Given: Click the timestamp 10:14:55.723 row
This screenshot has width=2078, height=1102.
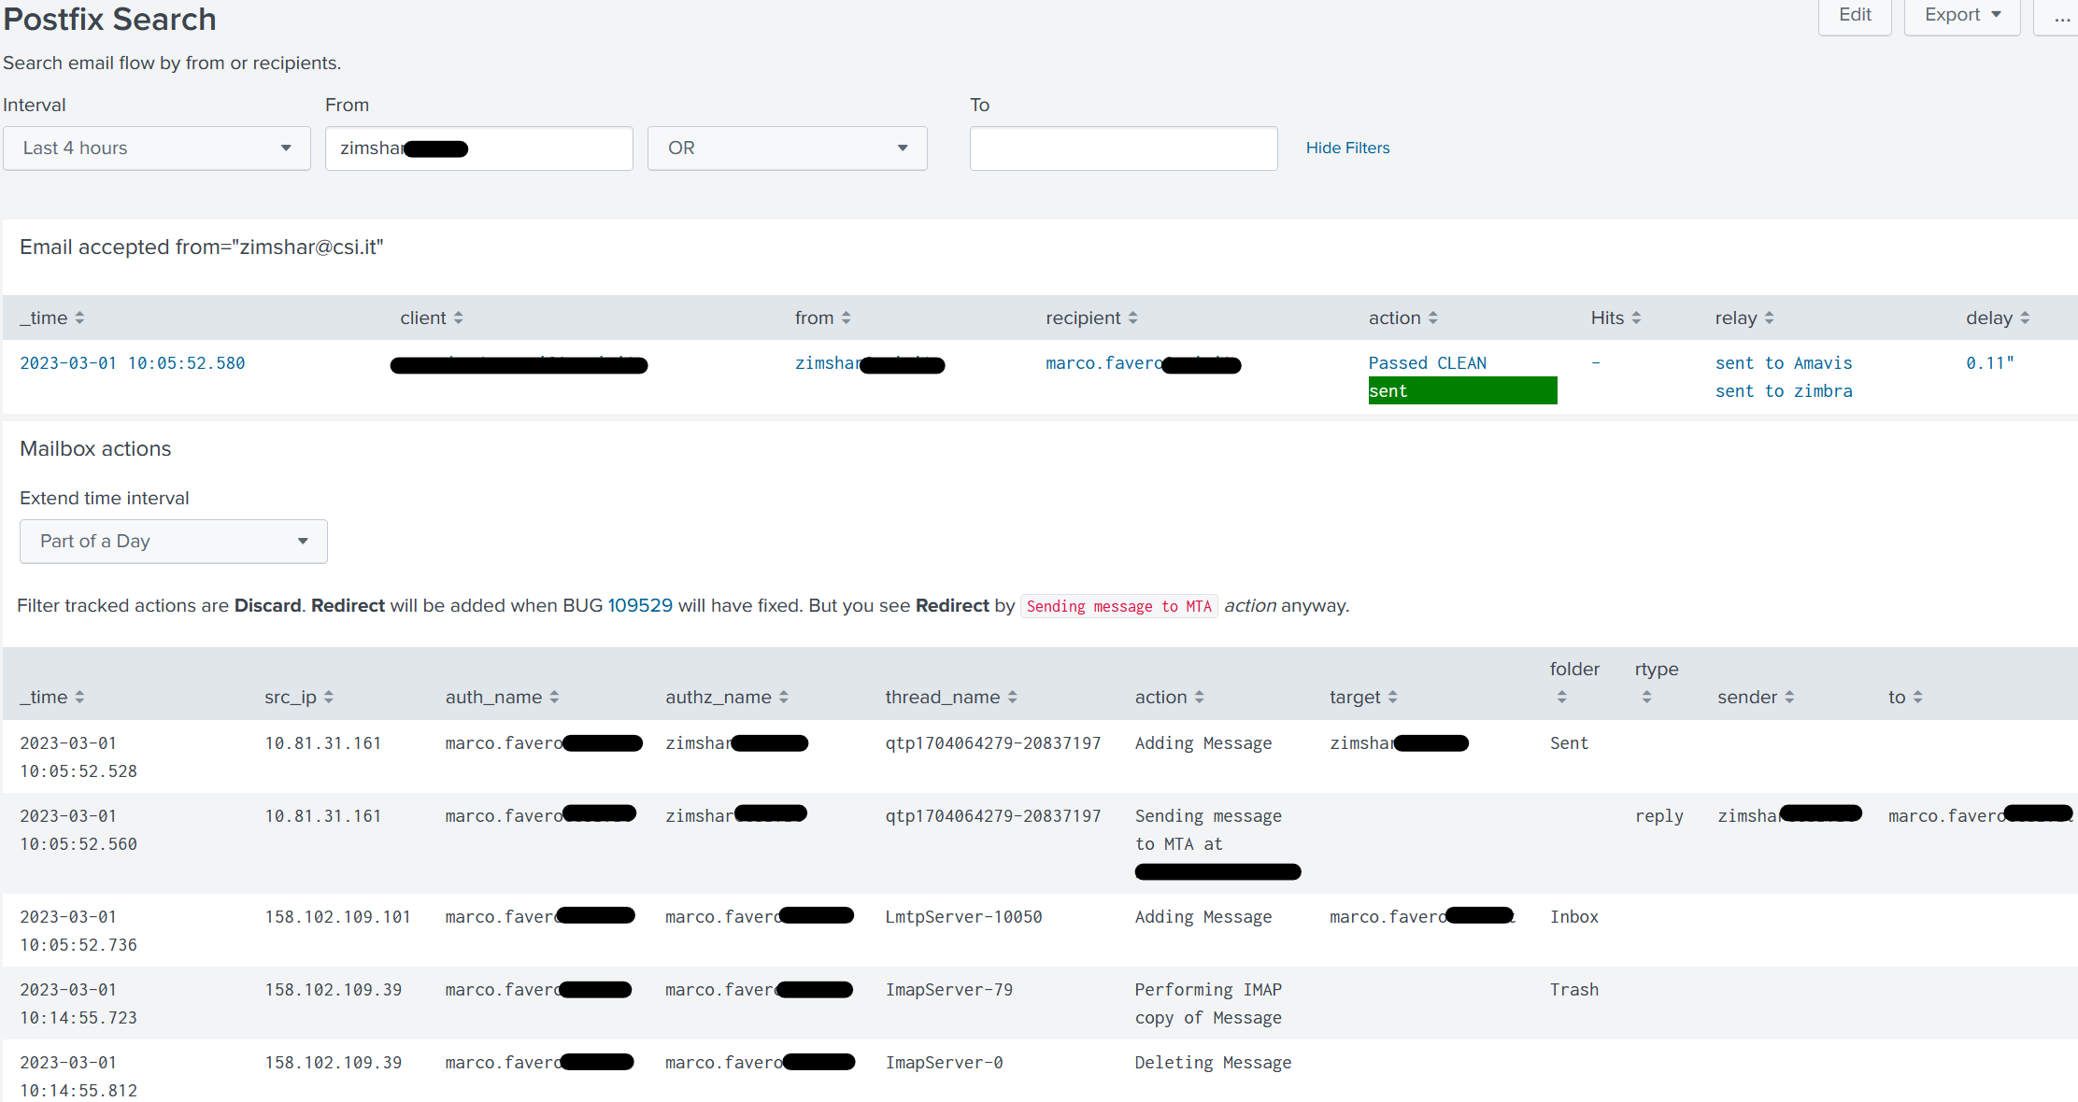Looking at the screenshot, I should [78, 1004].
